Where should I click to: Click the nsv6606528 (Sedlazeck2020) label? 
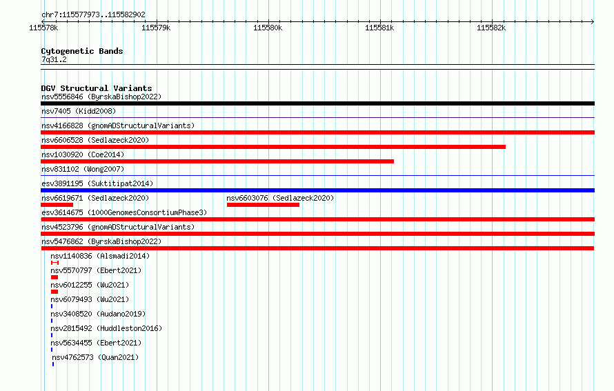click(x=95, y=140)
